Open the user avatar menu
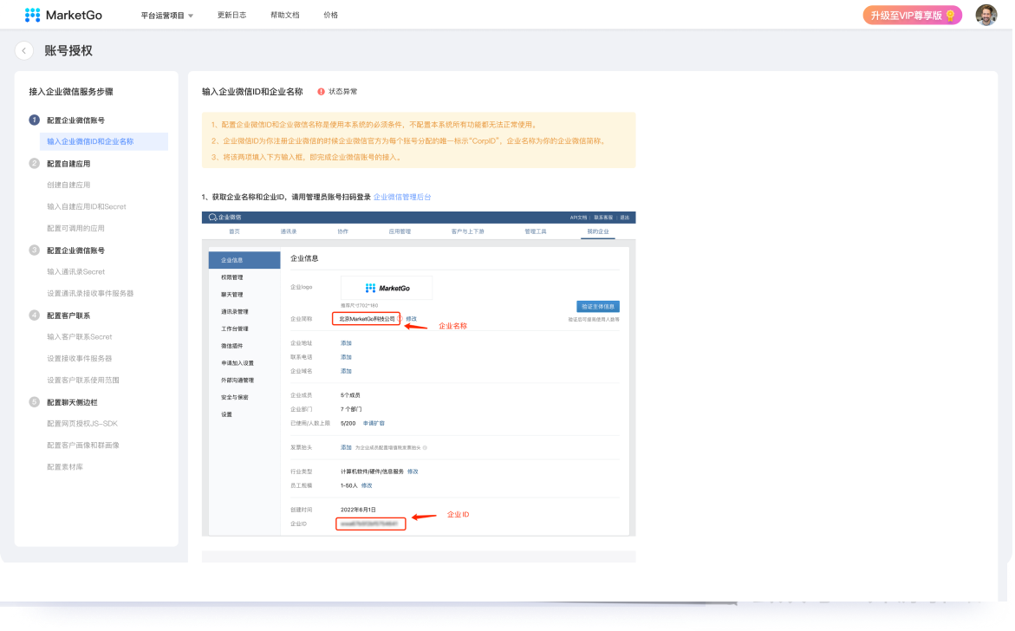 pyautogui.click(x=986, y=15)
